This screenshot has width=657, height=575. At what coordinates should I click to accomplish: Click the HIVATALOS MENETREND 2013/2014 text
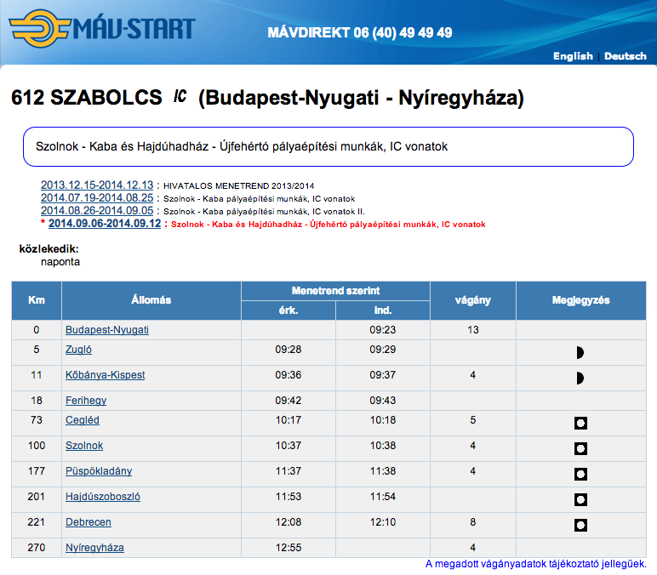coord(238,186)
